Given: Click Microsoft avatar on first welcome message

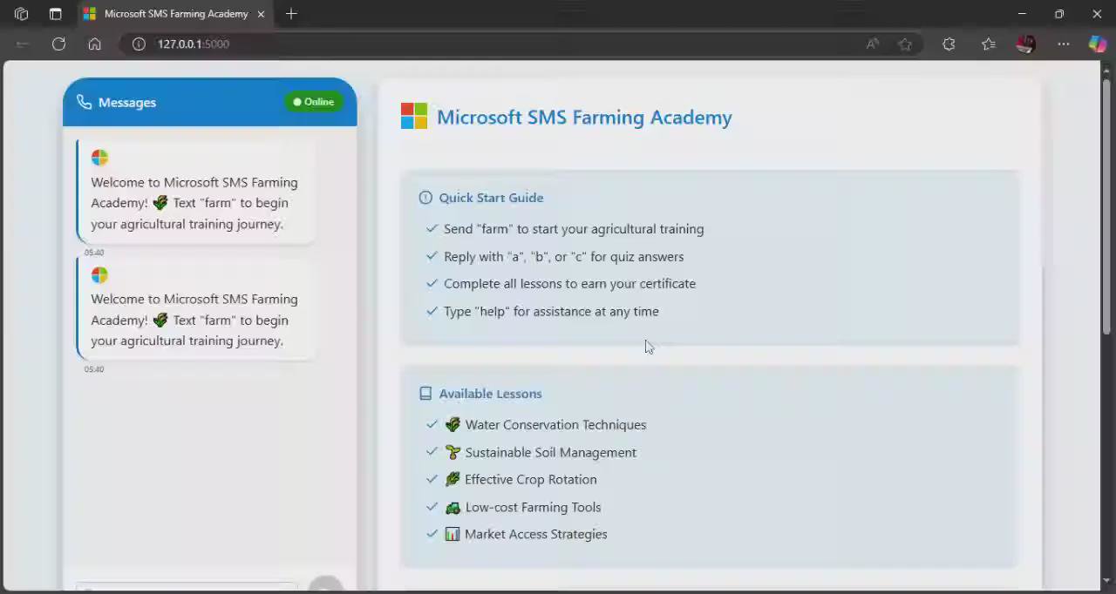Looking at the screenshot, I should point(99,158).
